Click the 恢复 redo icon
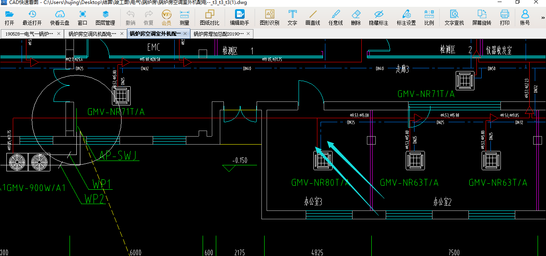 click(148, 18)
